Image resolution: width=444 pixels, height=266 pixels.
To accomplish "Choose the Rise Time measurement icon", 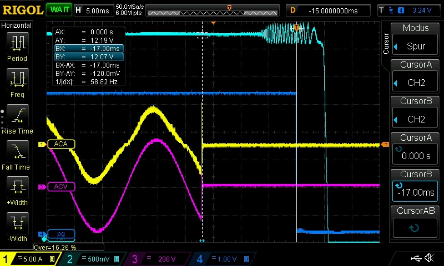I will 17,115.
